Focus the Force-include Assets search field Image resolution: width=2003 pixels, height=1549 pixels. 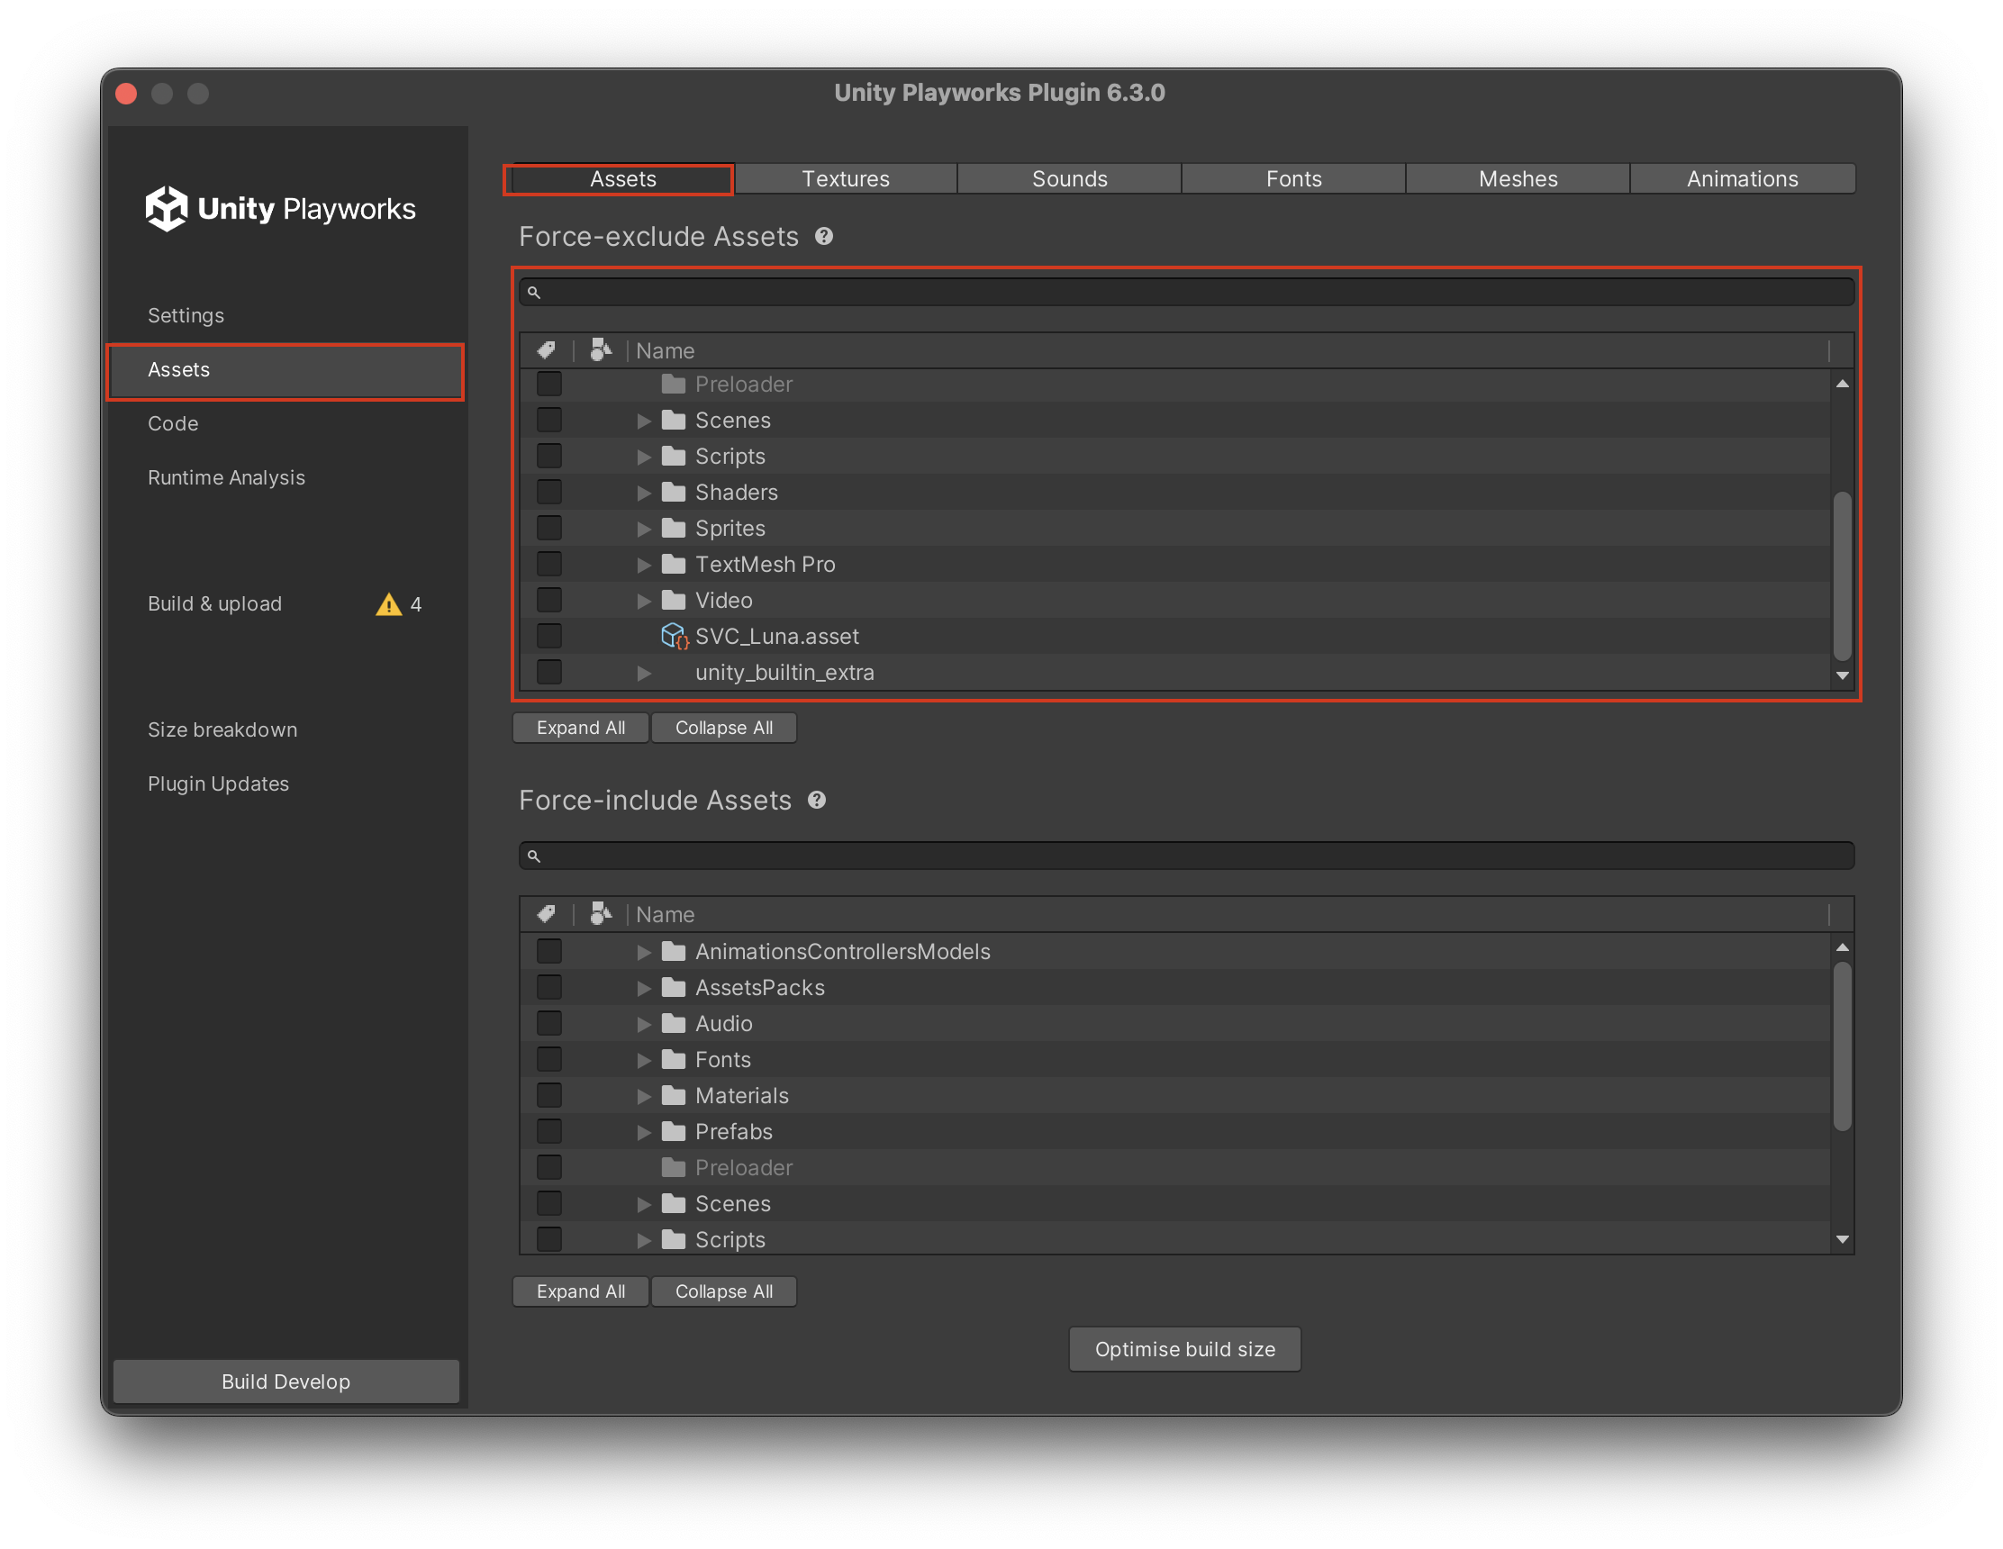tap(1187, 856)
